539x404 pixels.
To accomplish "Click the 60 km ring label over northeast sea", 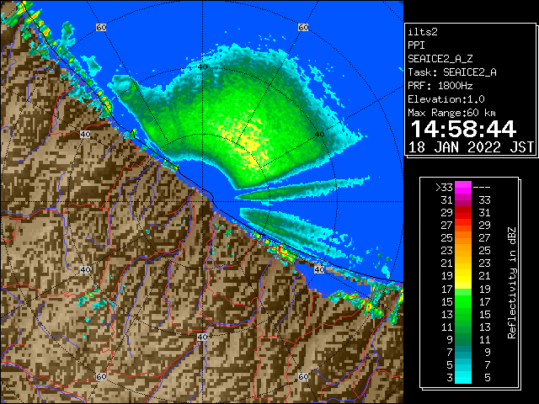I will point(303,27).
